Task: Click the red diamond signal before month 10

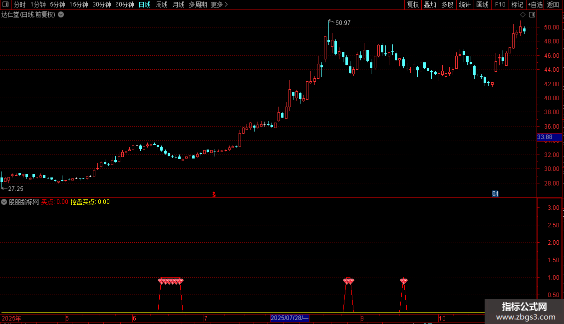Action: [x=404, y=281]
